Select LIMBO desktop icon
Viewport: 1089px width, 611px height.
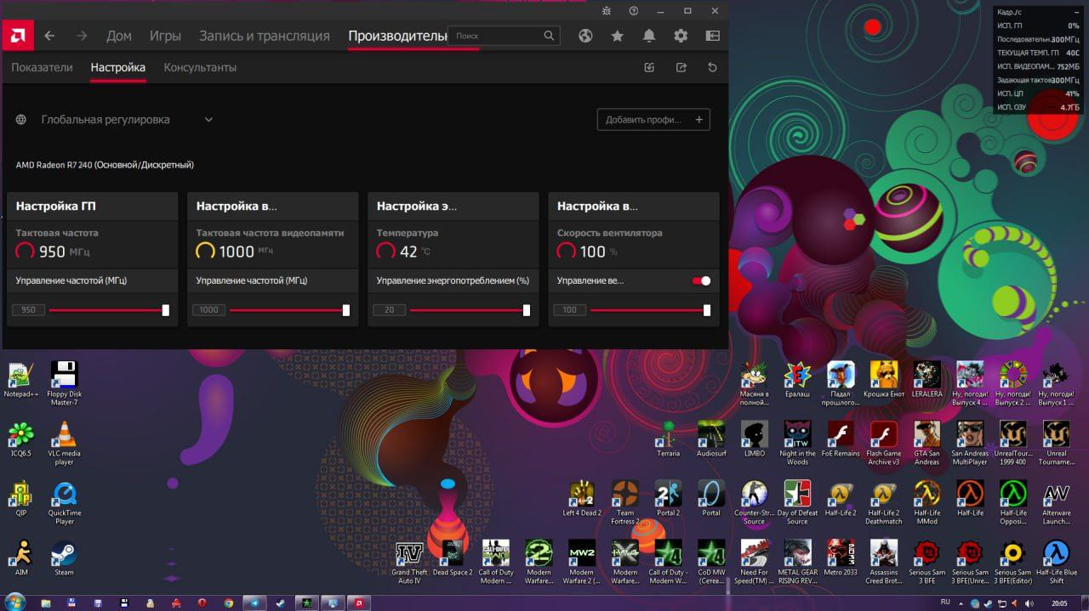click(754, 439)
